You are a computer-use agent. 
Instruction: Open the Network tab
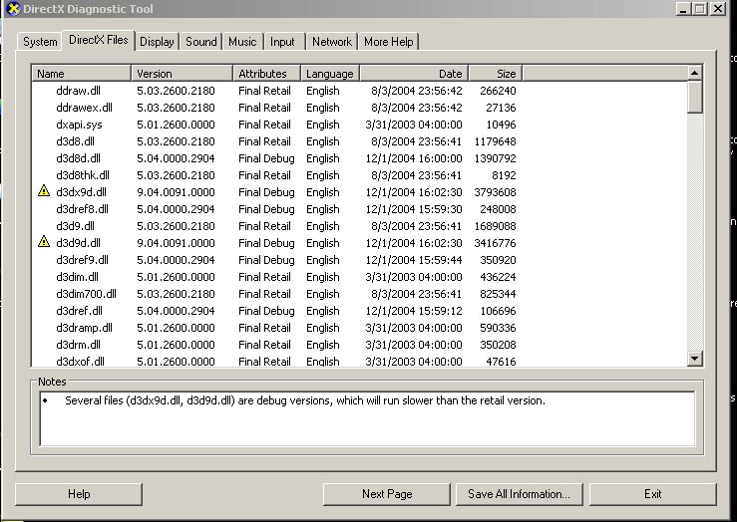(x=332, y=42)
